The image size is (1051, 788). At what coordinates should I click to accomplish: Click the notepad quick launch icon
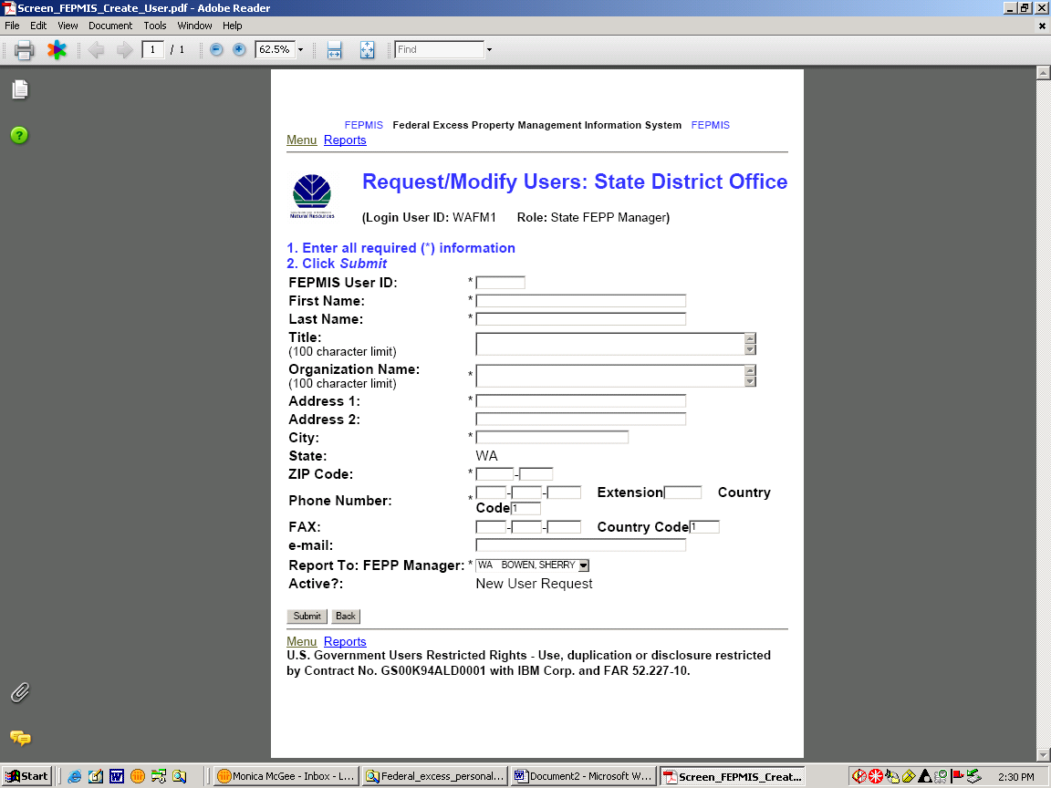[96, 777]
